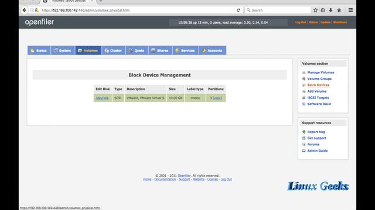Click the Block Devices sidebar icon

tap(304, 85)
